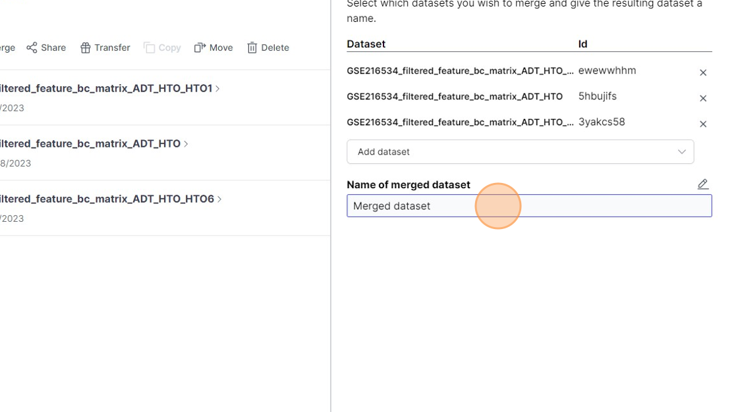Open the ADT_HTO_HTO1 dataset link
This screenshot has width=738, height=412.
(x=105, y=88)
